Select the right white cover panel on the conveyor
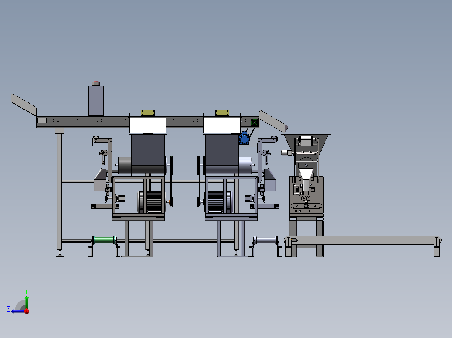This screenshot has height=338, width=452. (222, 126)
